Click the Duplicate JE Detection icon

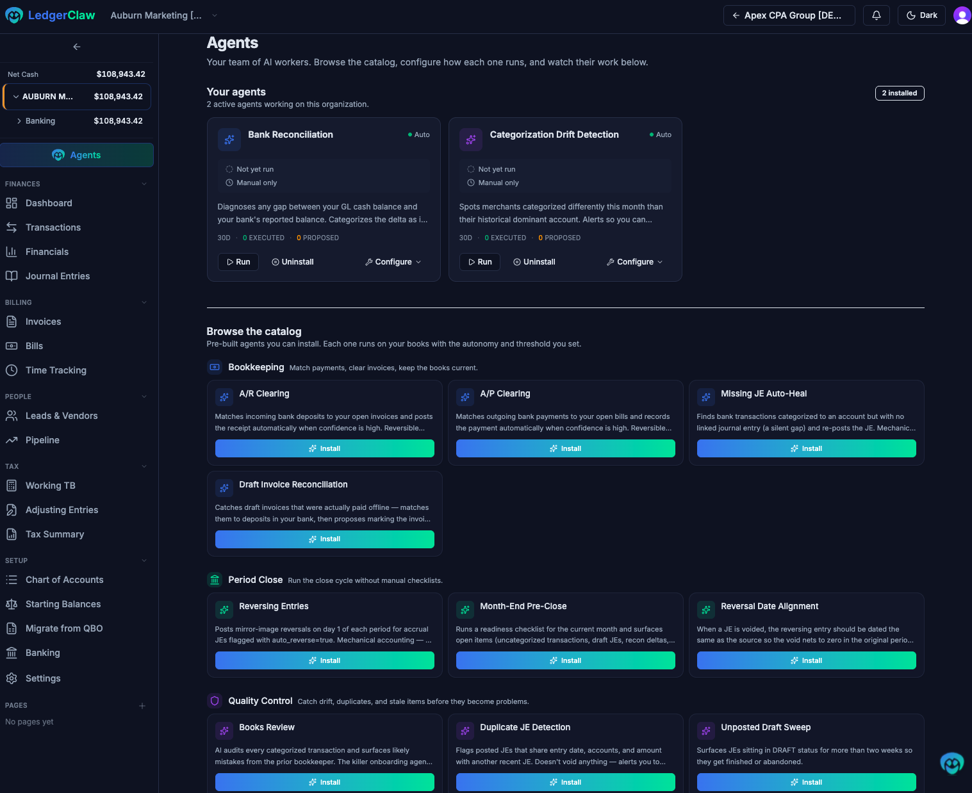(x=465, y=731)
